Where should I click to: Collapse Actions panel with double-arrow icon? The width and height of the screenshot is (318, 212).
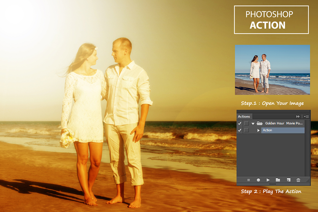pyautogui.click(x=298, y=116)
